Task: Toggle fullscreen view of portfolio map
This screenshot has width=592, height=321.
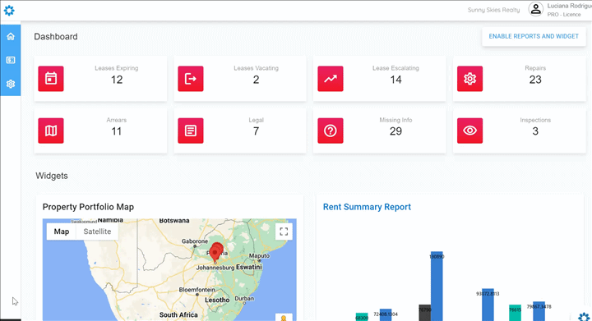Action: pyautogui.click(x=284, y=232)
